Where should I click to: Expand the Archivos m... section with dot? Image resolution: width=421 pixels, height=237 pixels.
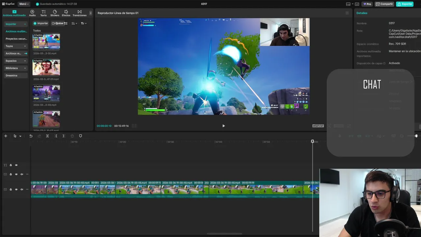tap(15, 53)
